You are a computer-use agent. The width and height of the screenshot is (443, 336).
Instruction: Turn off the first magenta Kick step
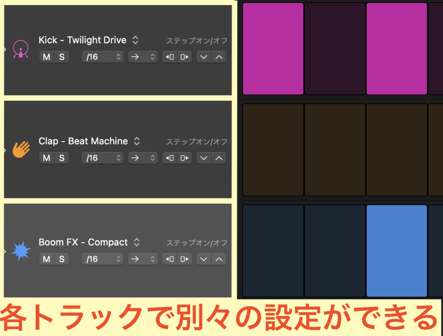coord(273,48)
